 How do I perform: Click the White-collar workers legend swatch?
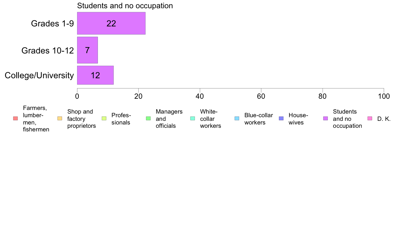click(193, 119)
